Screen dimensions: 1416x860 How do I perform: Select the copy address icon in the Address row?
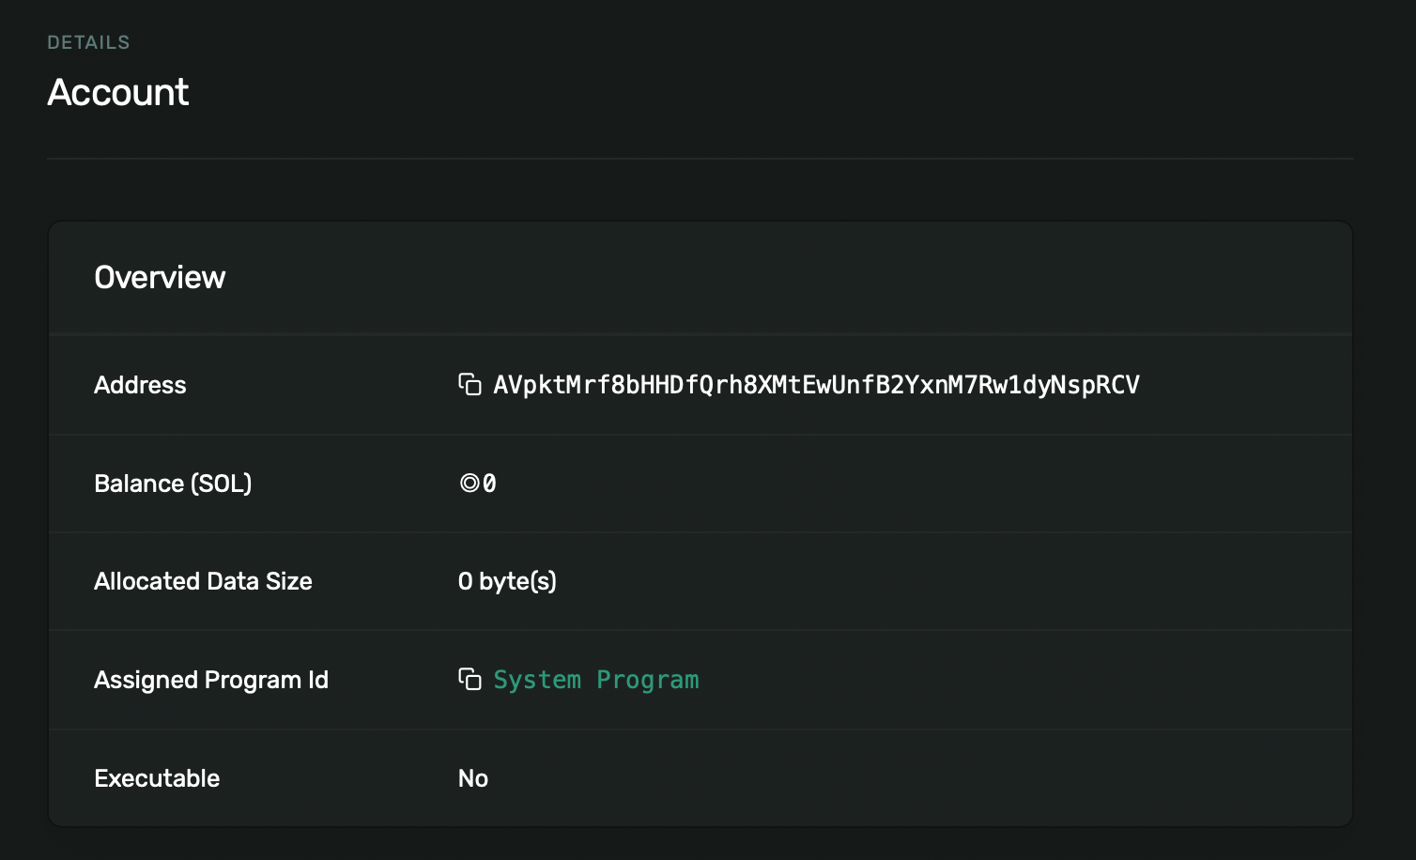(469, 385)
